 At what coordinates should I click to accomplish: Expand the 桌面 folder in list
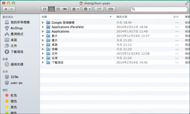(43, 45)
